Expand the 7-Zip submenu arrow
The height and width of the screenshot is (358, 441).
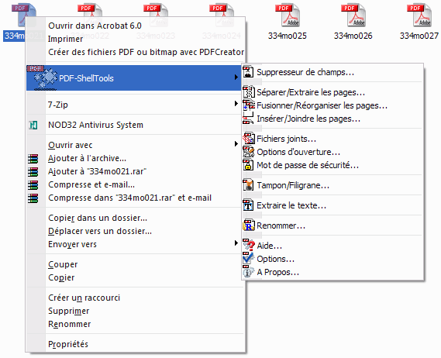tap(236, 104)
